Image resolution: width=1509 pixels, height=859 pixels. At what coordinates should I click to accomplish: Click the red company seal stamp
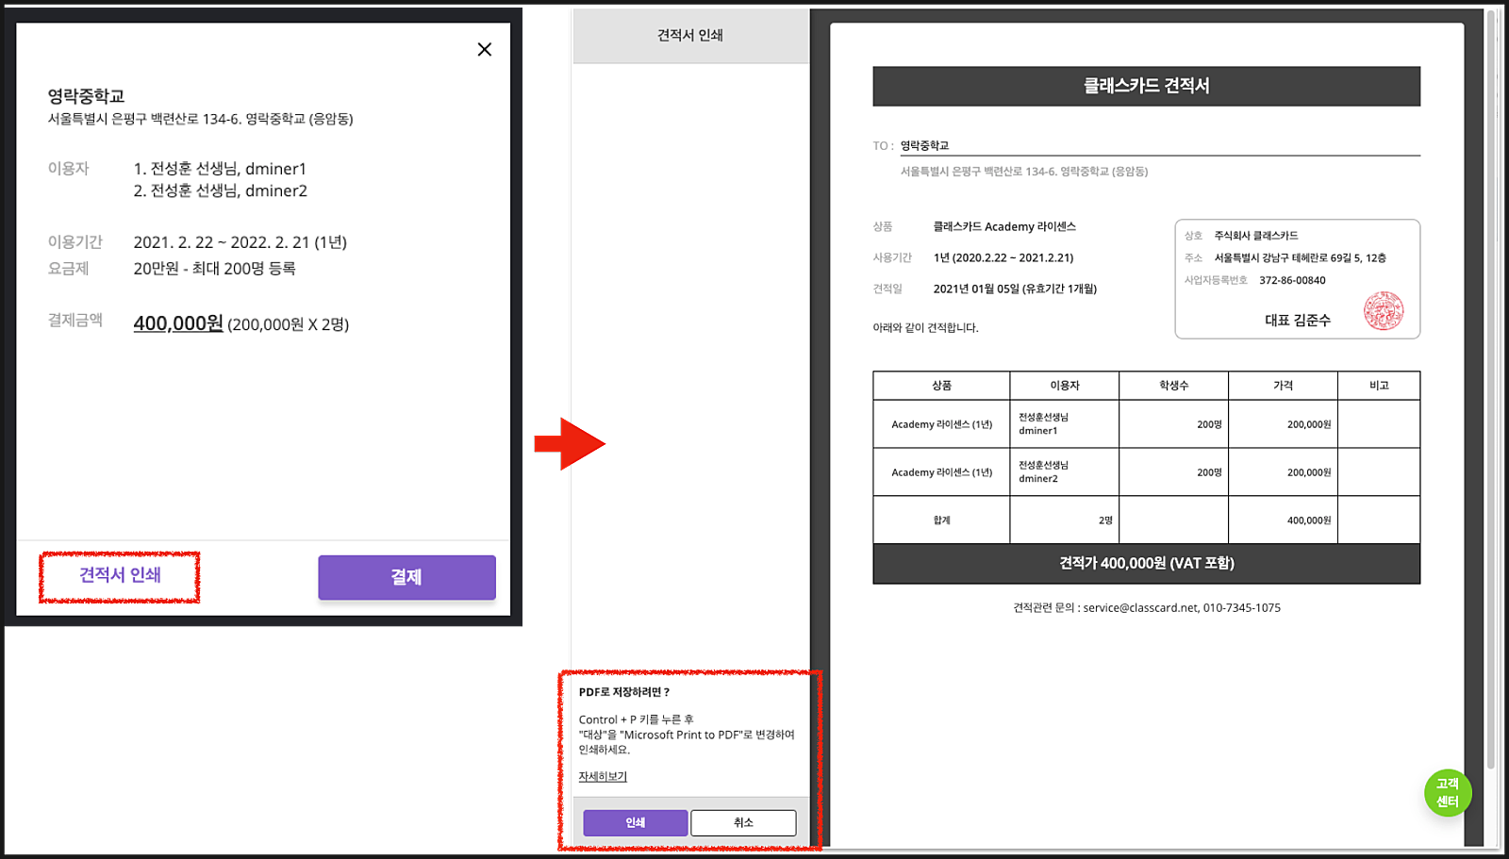(x=1384, y=310)
